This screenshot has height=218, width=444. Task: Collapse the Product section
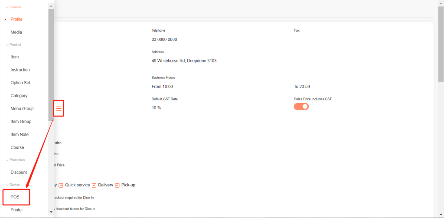point(13,45)
